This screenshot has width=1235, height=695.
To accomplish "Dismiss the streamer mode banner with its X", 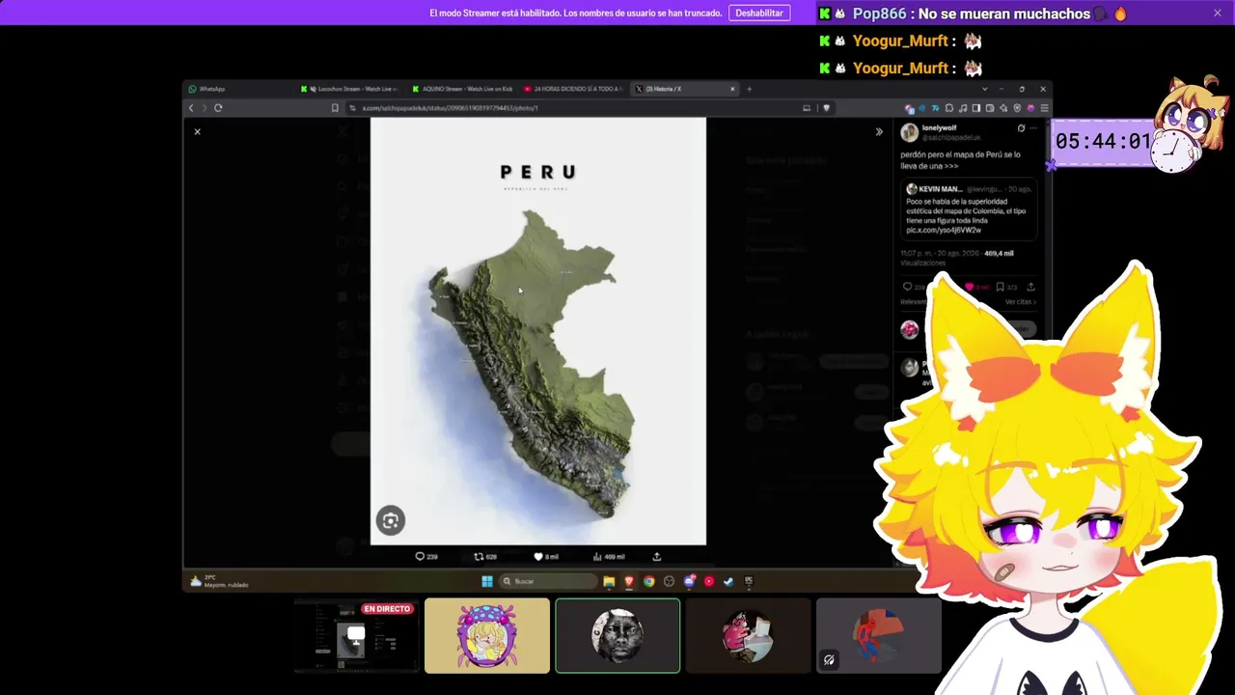I will (1218, 13).
